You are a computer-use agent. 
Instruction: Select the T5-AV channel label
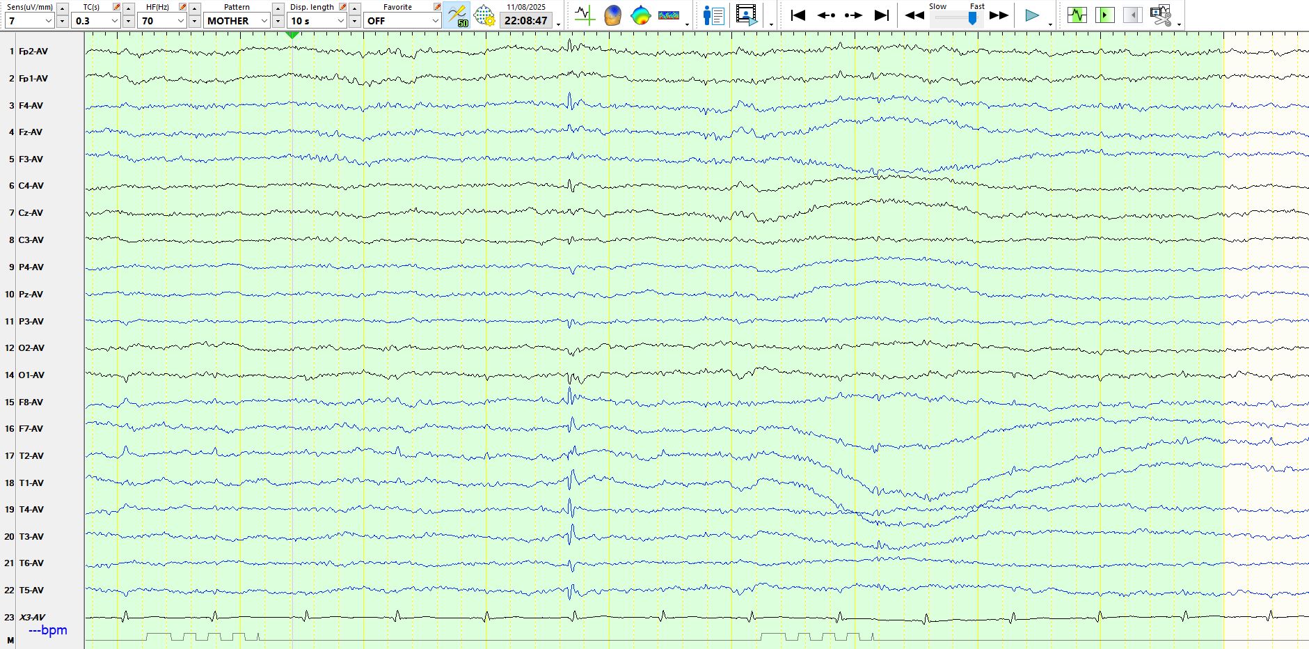[x=31, y=591]
